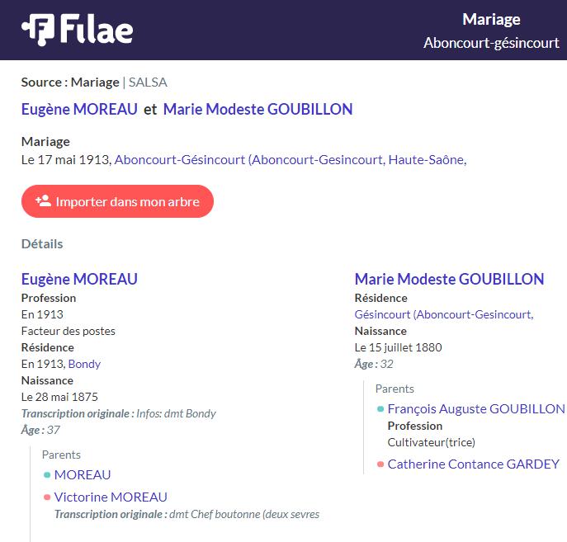Open Eugène MOREAU link in title

[x=79, y=109]
